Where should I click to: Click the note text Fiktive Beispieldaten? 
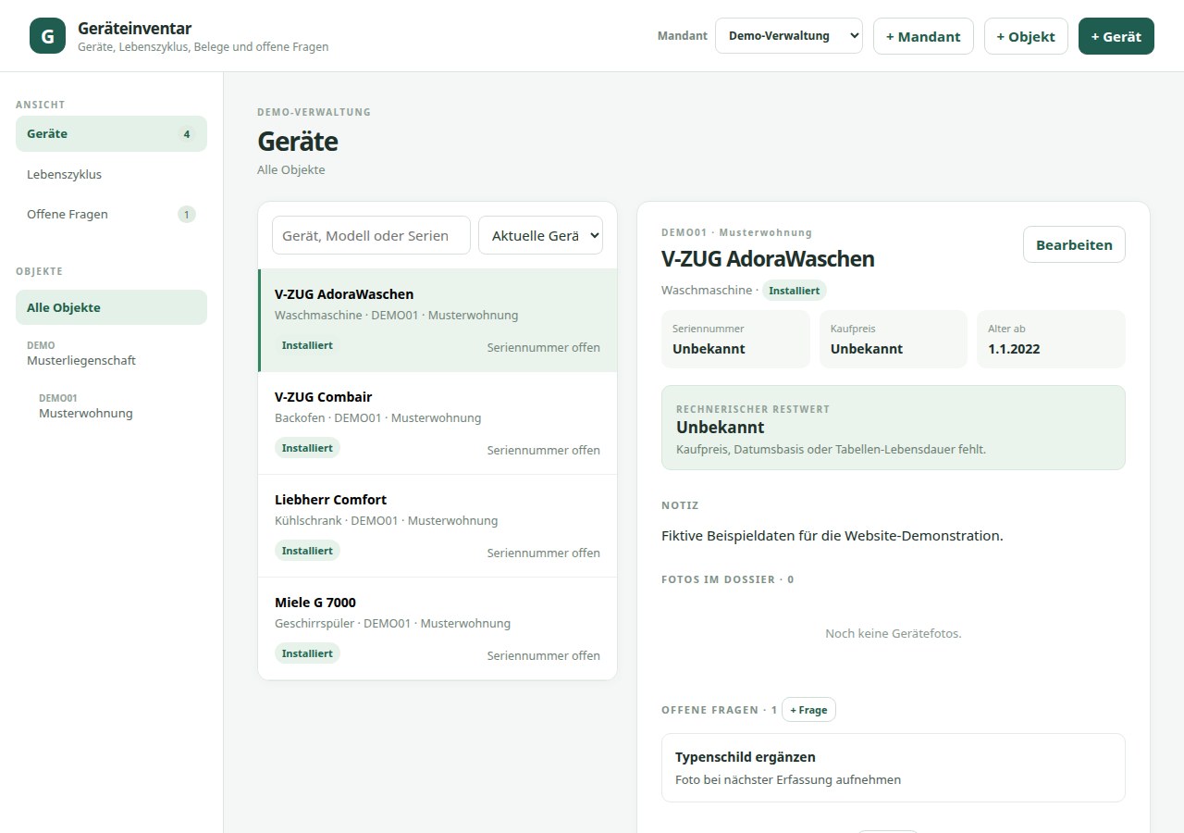832,535
